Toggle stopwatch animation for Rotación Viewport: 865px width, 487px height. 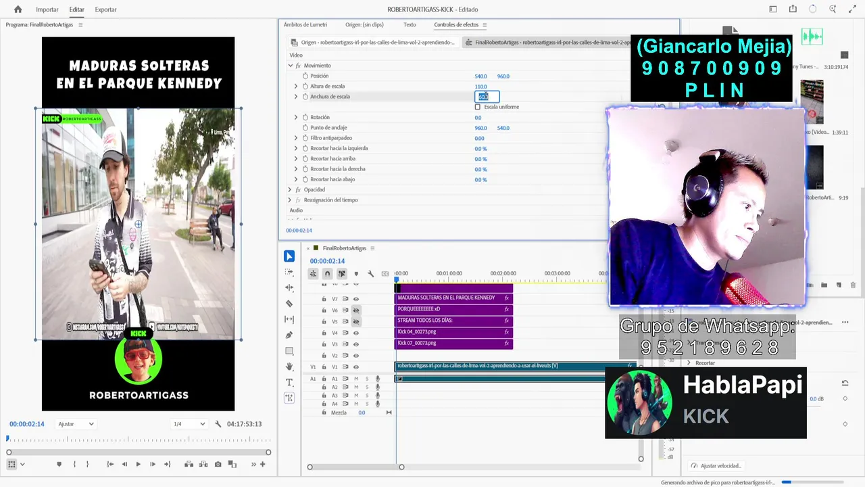[x=305, y=118]
